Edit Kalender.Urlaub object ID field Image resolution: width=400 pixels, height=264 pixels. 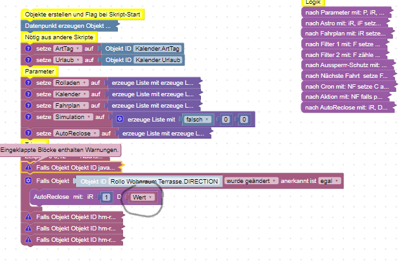point(158,60)
